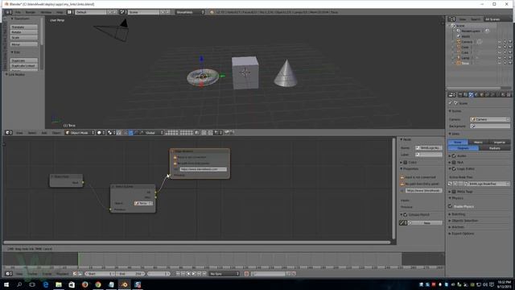Select the Radians angle button

click(x=495, y=148)
